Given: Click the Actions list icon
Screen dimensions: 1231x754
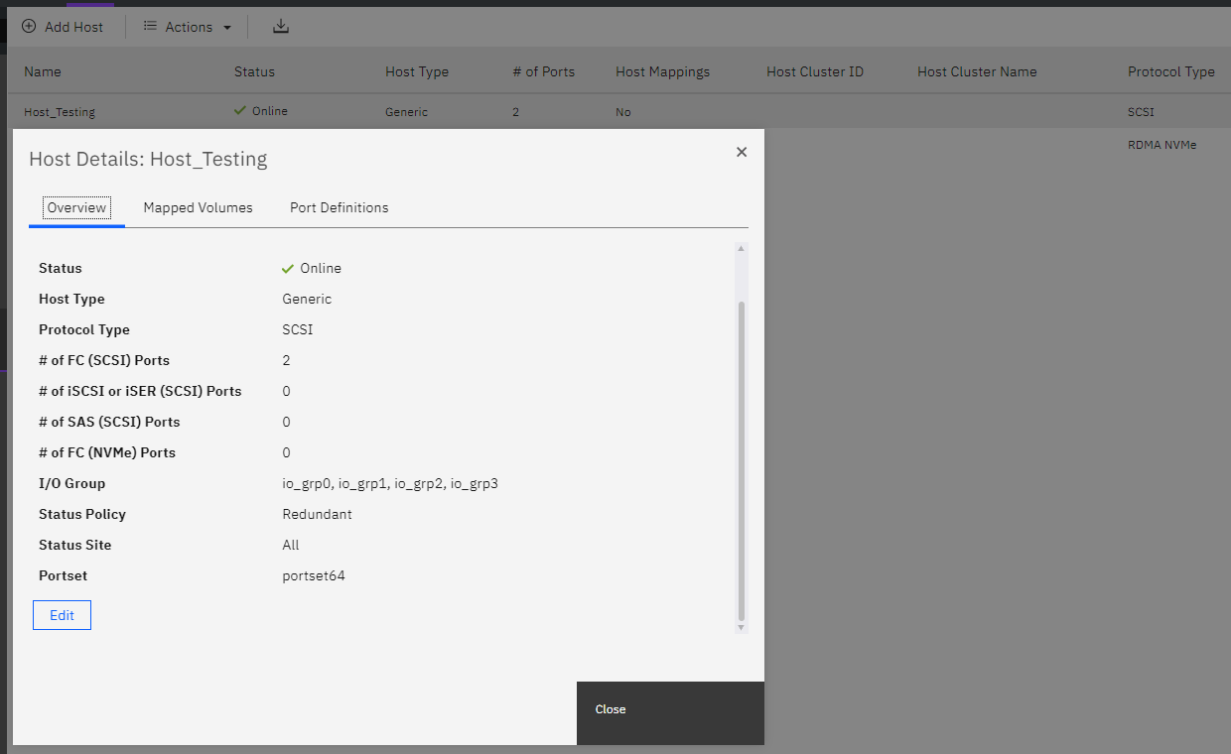Looking at the screenshot, I should [151, 27].
